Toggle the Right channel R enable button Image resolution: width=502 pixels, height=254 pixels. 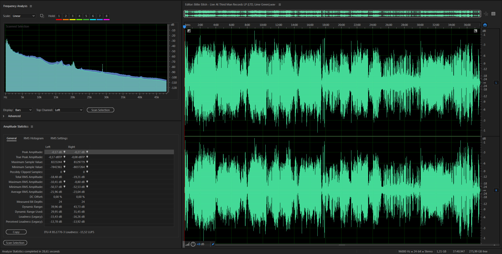coord(496,190)
